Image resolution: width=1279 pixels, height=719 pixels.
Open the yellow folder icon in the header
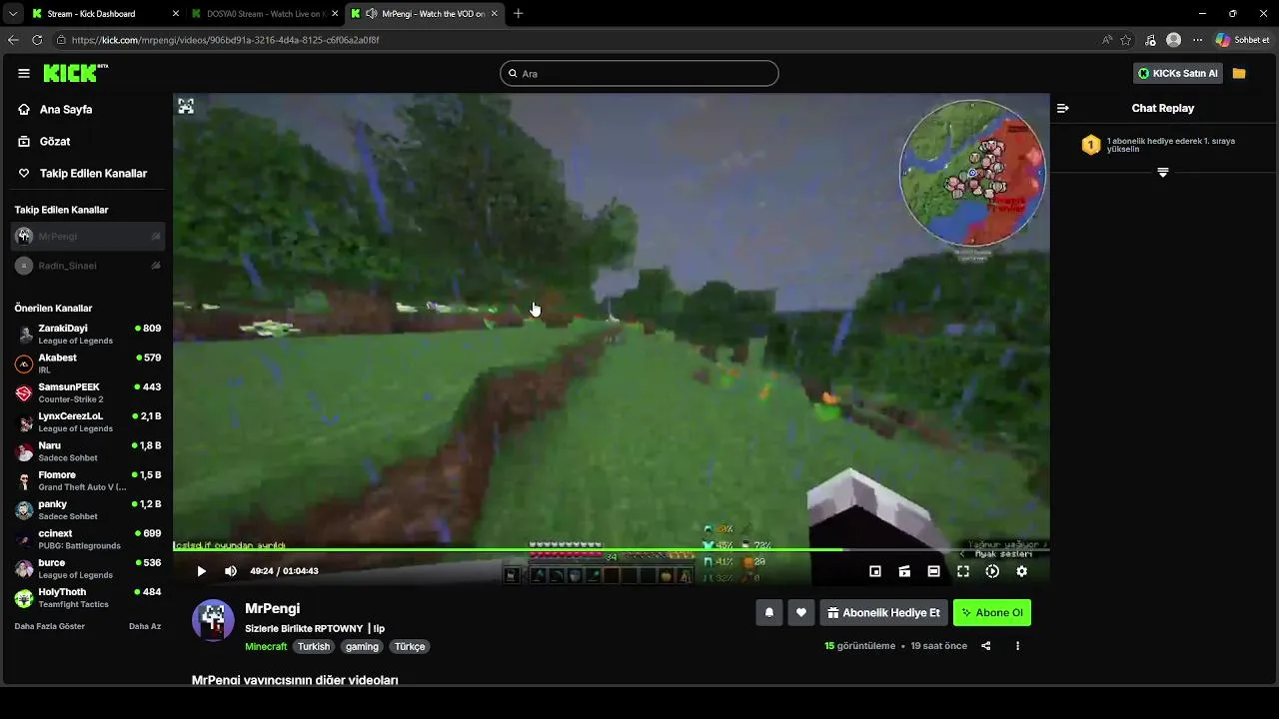pos(1239,73)
